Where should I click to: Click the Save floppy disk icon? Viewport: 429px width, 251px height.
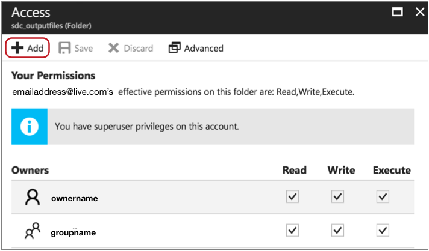tap(64, 48)
